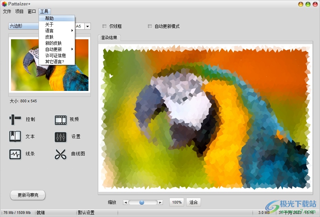The image size is (320, 217).
Task: Click the 76 Mb / 1509 Mb memory readout
Action: pyautogui.click(x=17, y=213)
